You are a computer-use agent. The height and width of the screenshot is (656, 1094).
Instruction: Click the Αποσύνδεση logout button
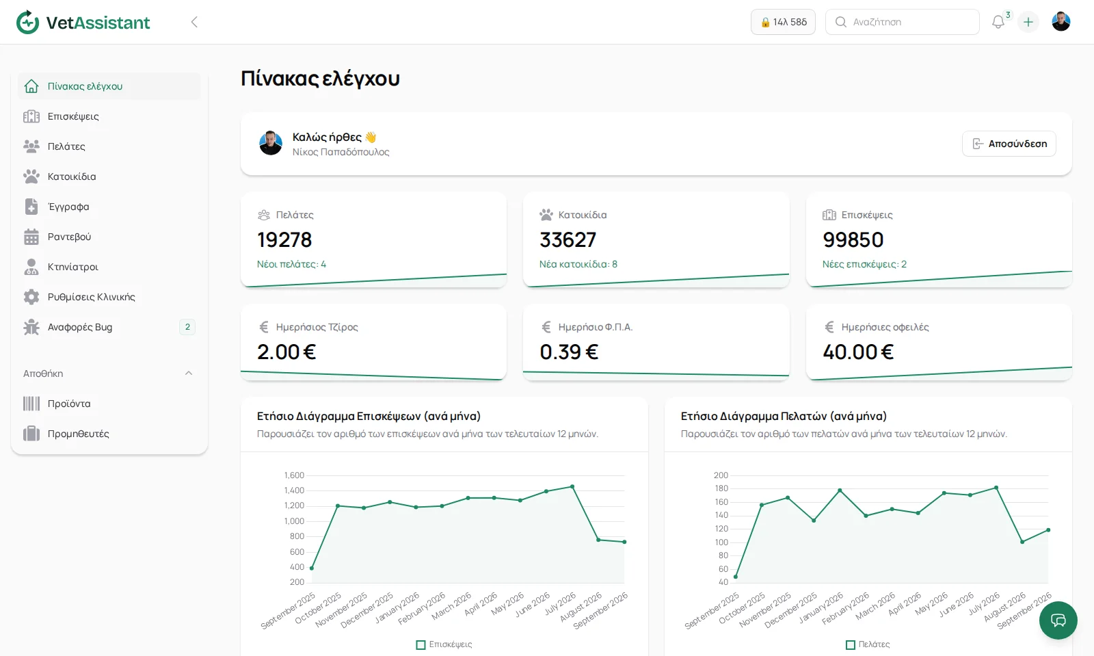(1009, 144)
